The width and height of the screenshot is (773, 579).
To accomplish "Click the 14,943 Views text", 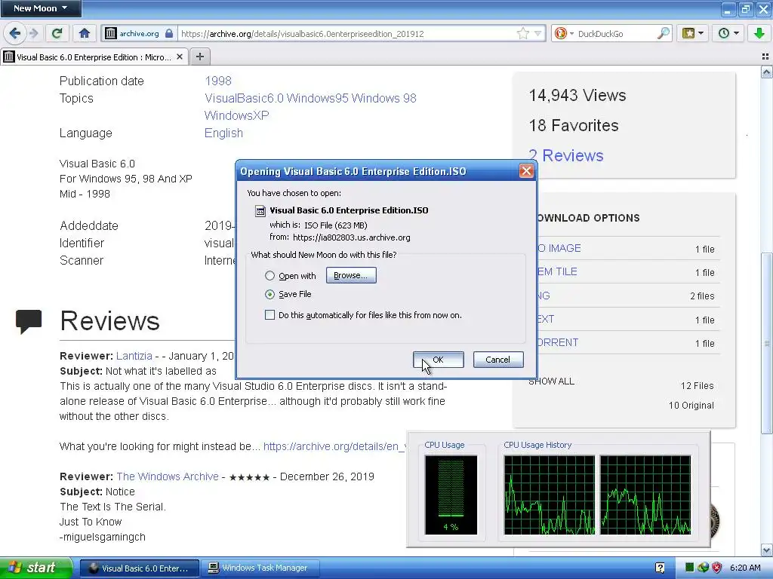I will pos(577,95).
